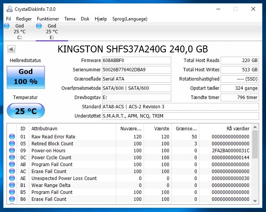This screenshot has width=266, height=212.
Task: Click the status orb for Unexpected Power Loss Count
Action: coord(12,178)
